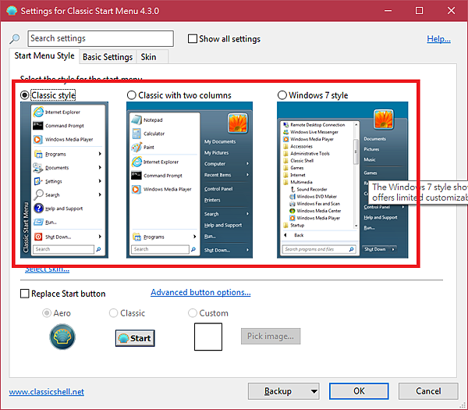The image size is (468, 410).
Task: Click Programs submenu arrow in Classic style preview
Action: [100, 154]
